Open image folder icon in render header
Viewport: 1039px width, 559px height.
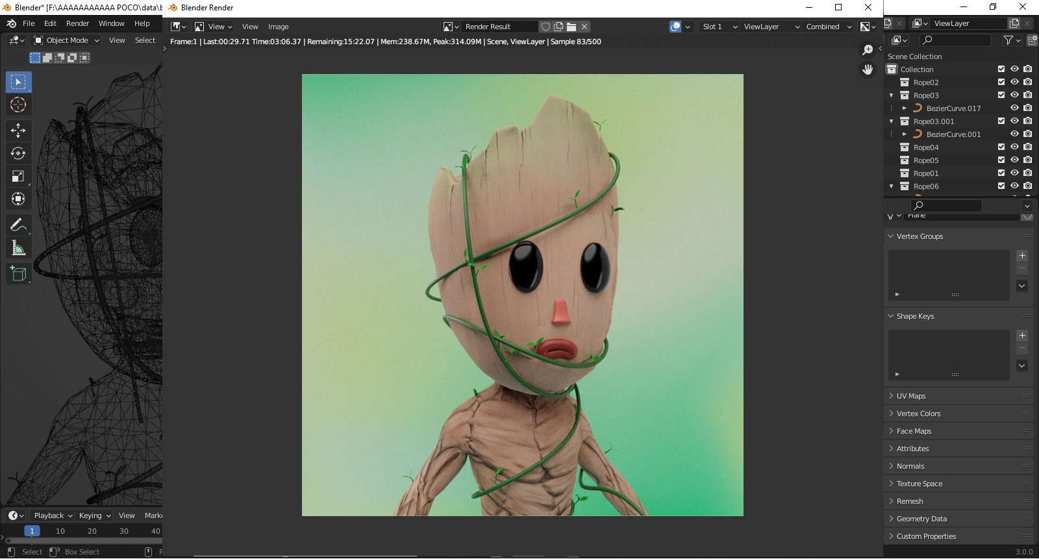tap(571, 27)
